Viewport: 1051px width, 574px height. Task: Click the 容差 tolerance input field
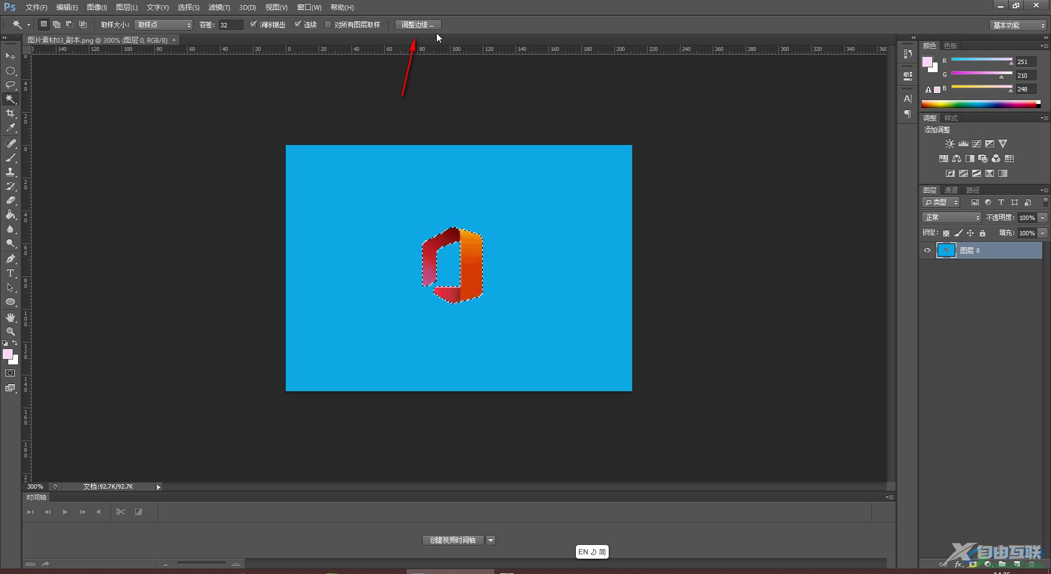click(230, 25)
